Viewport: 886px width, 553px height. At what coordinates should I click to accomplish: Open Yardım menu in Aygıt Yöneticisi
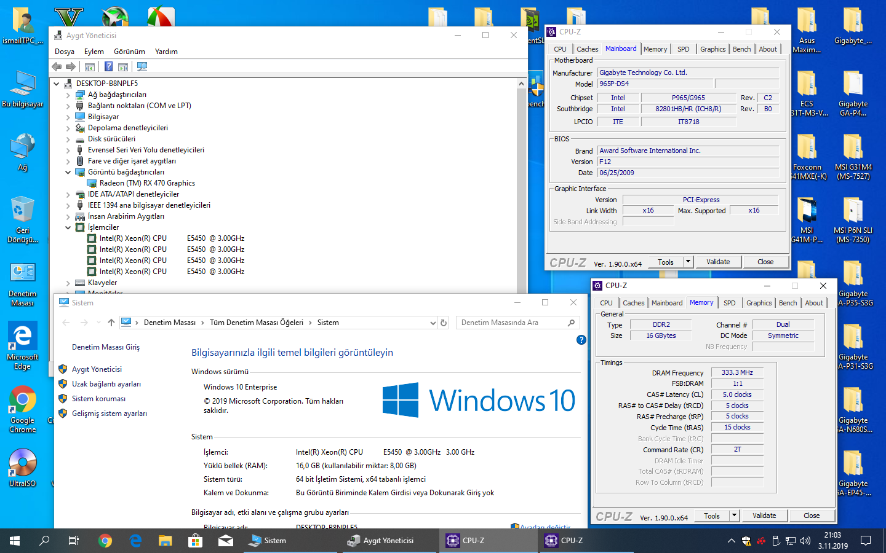pyautogui.click(x=166, y=52)
